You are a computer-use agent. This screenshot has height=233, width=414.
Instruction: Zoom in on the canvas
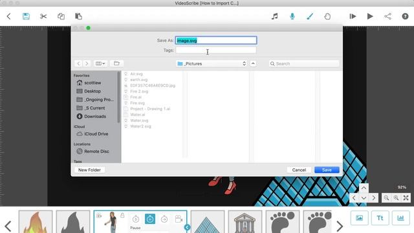396,198
